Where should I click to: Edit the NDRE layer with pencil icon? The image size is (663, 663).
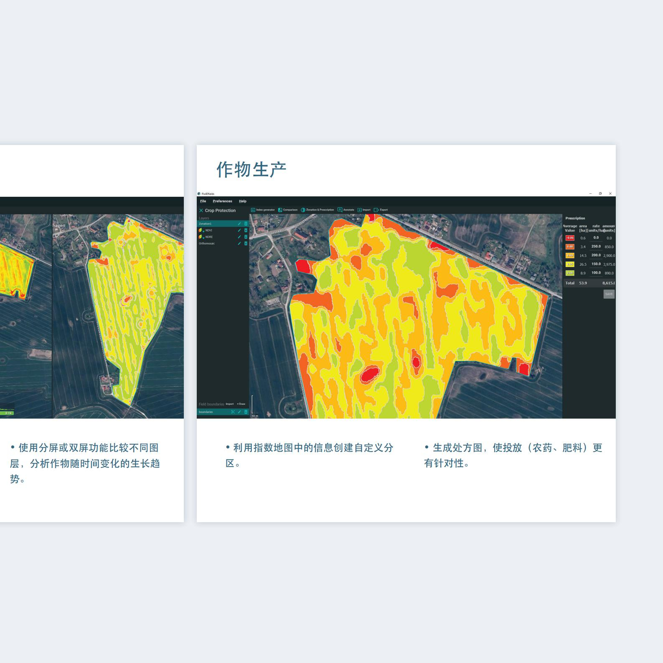click(239, 237)
